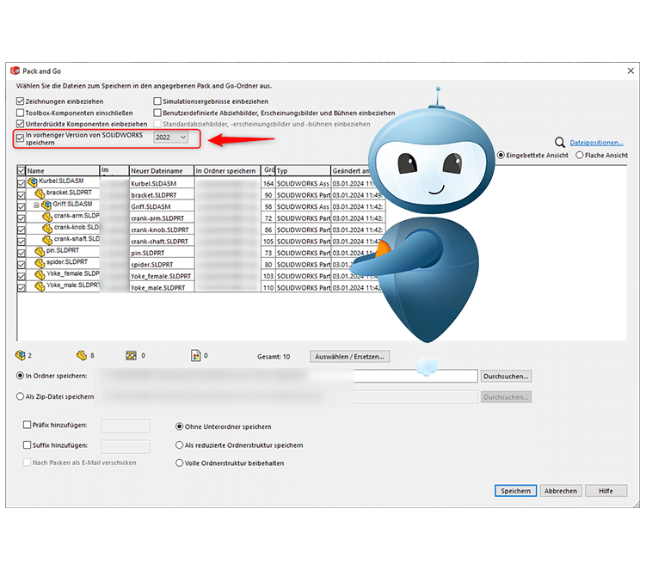Screen dimensions: 646x570
Task: Select Als reduzierte Ordnerstruktur speichern
Action: pos(179,444)
